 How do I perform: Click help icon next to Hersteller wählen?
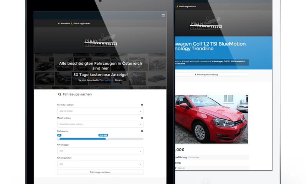(142, 105)
